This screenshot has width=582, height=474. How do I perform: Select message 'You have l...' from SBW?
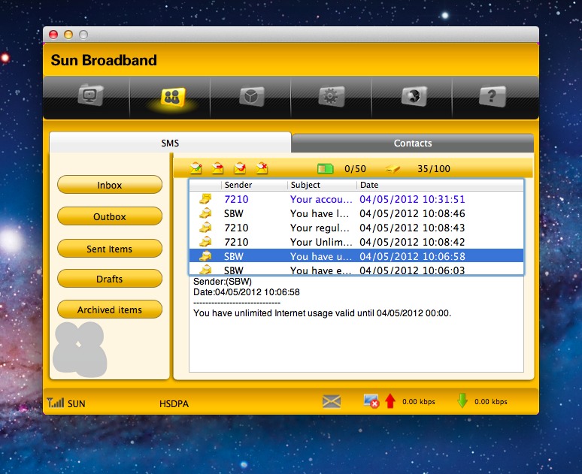click(x=356, y=213)
